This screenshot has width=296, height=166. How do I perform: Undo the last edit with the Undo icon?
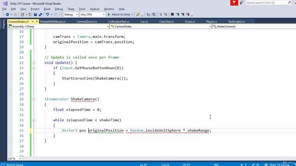(x=47, y=14)
